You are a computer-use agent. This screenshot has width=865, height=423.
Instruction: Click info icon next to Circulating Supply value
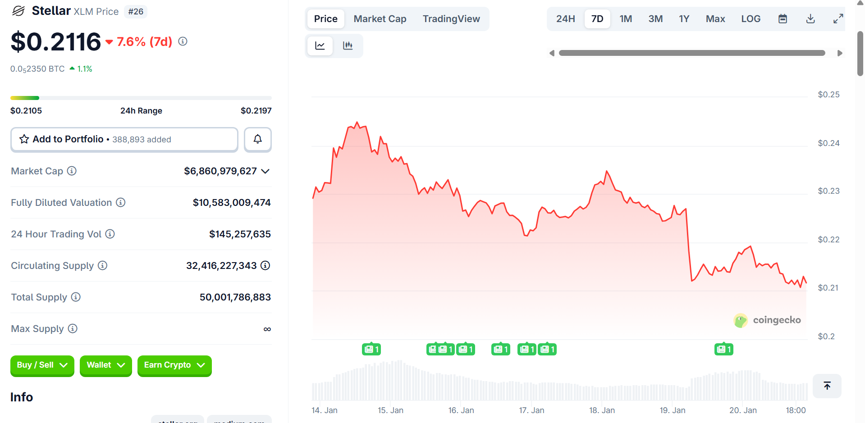(265, 266)
